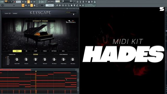
Task: Select the SOFT character option
Action: 8,58
